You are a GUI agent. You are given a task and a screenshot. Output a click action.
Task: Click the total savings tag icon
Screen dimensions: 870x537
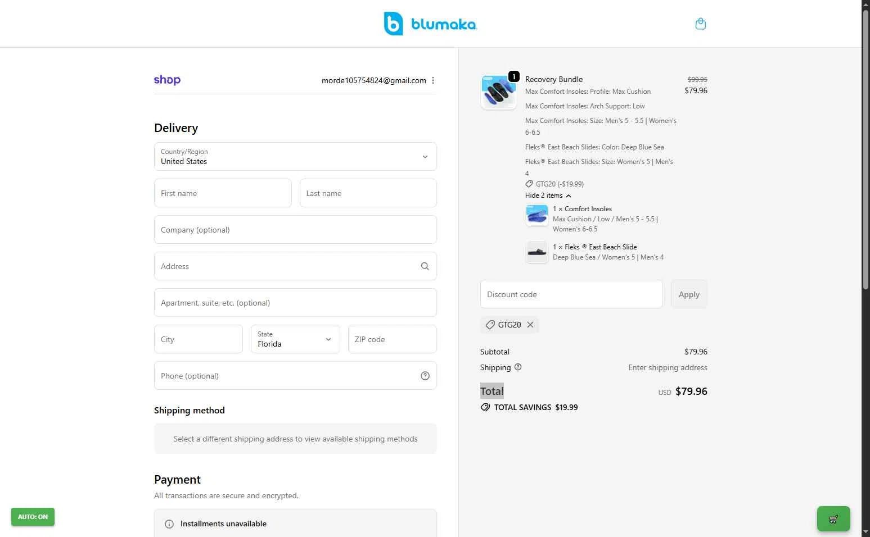pos(485,407)
